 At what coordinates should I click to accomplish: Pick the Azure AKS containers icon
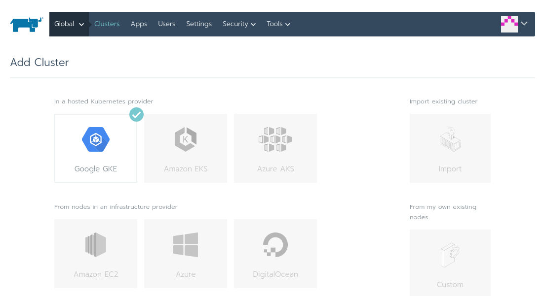(275, 139)
